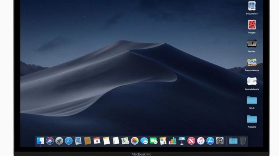This screenshot has width=279, height=156.
Task: Open System Preferences gear icon
Action: point(220,141)
